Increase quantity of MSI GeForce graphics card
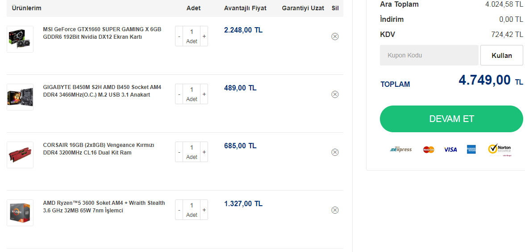Image resolution: width=525 pixels, height=252 pixels. (x=204, y=36)
